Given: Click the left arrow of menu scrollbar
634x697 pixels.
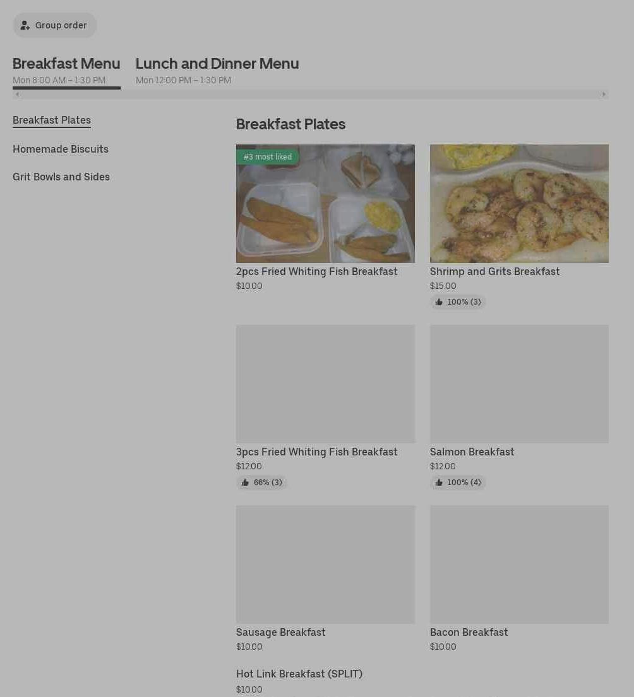Looking at the screenshot, I should 17,95.
